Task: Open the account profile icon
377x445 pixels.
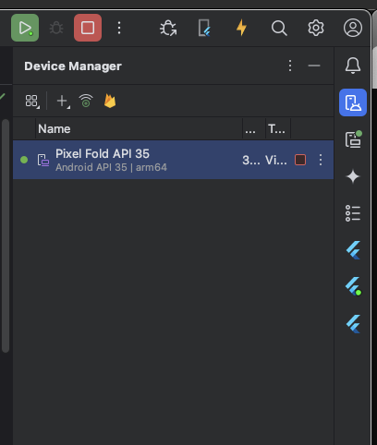Action: (353, 28)
